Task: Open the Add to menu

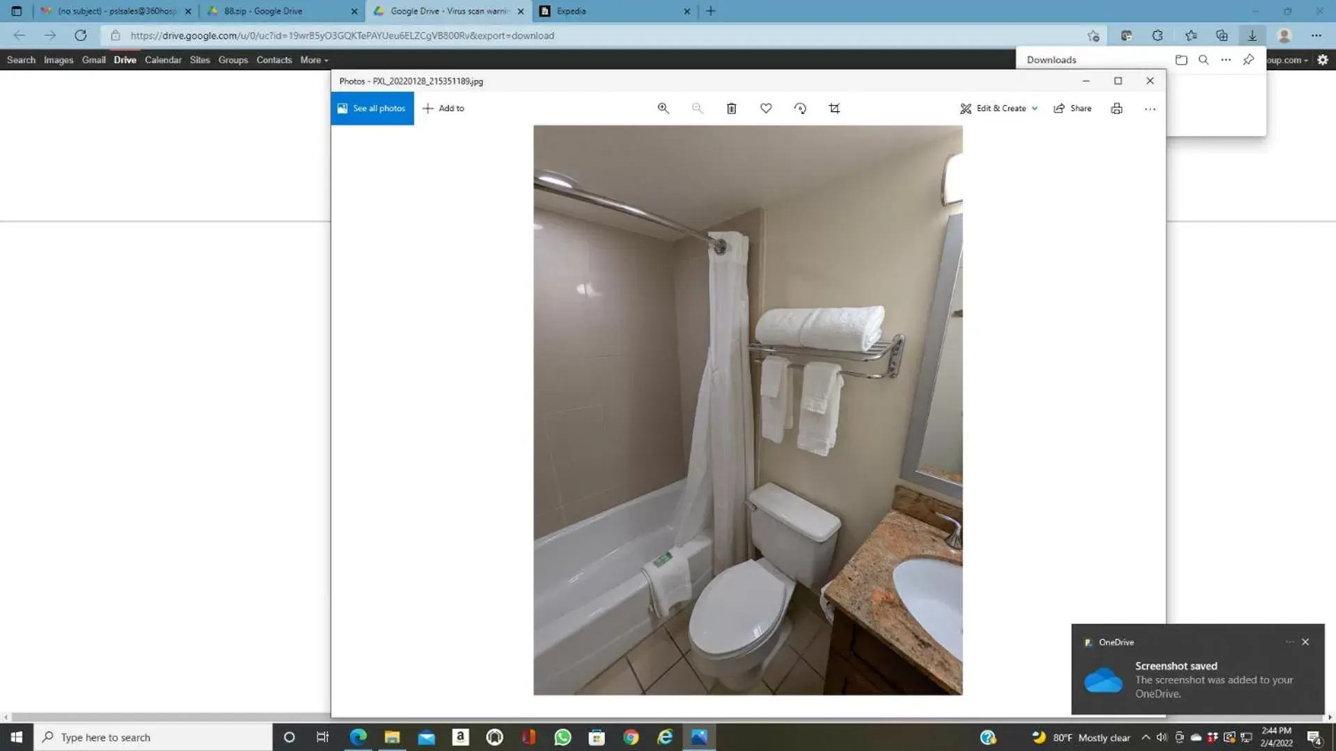Action: [x=443, y=108]
